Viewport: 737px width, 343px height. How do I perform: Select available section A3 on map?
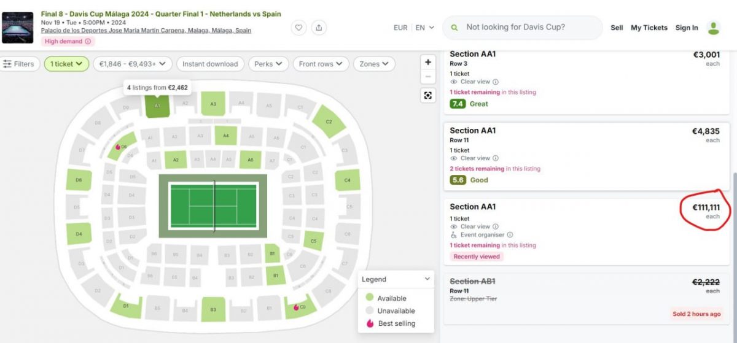coord(213,104)
